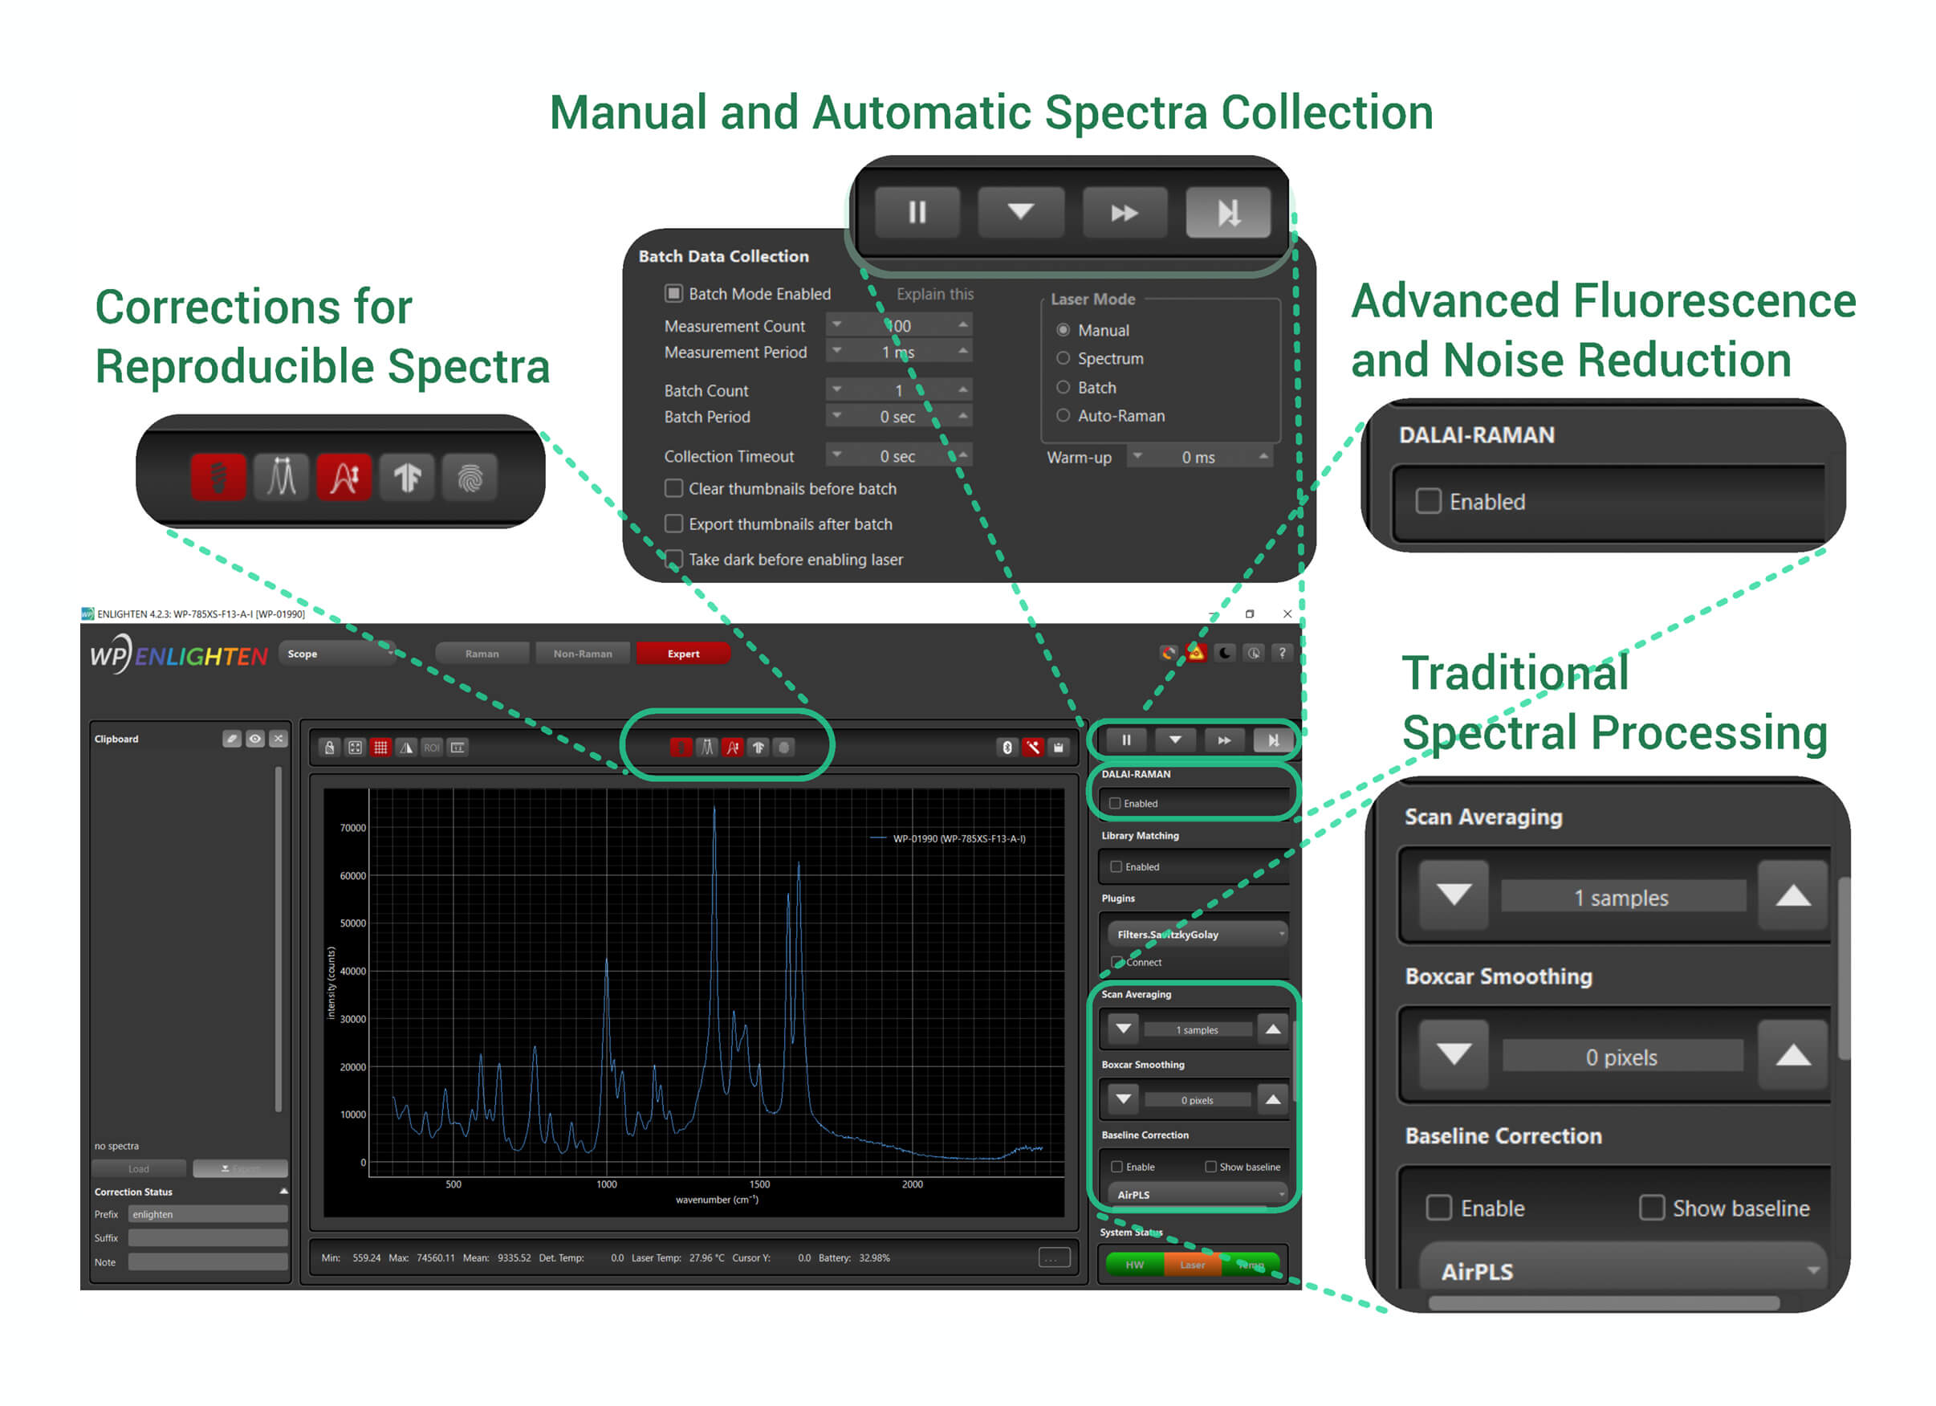Check the Plugins Connect checkbox
This screenshot has width=1936, height=1406.
(1116, 963)
